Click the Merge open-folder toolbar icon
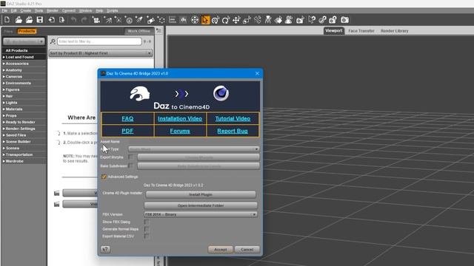The width and height of the screenshot is (474, 266). [29, 20]
